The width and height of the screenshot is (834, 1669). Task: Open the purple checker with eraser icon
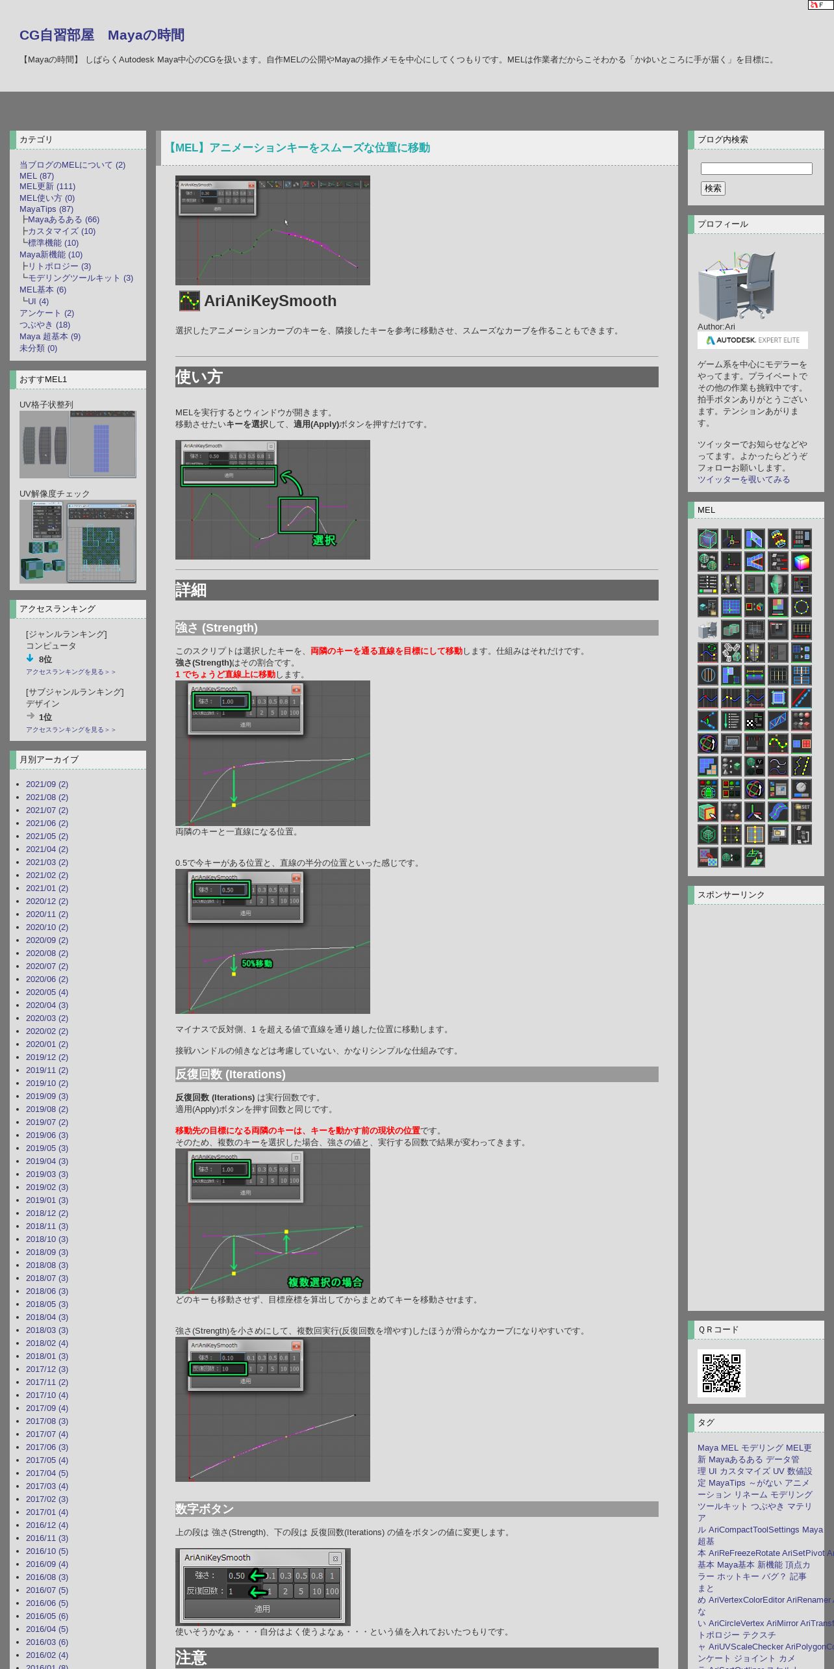tap(708, 857)
